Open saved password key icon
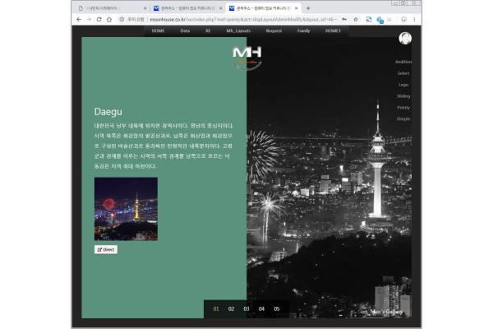 click(344, 20)
